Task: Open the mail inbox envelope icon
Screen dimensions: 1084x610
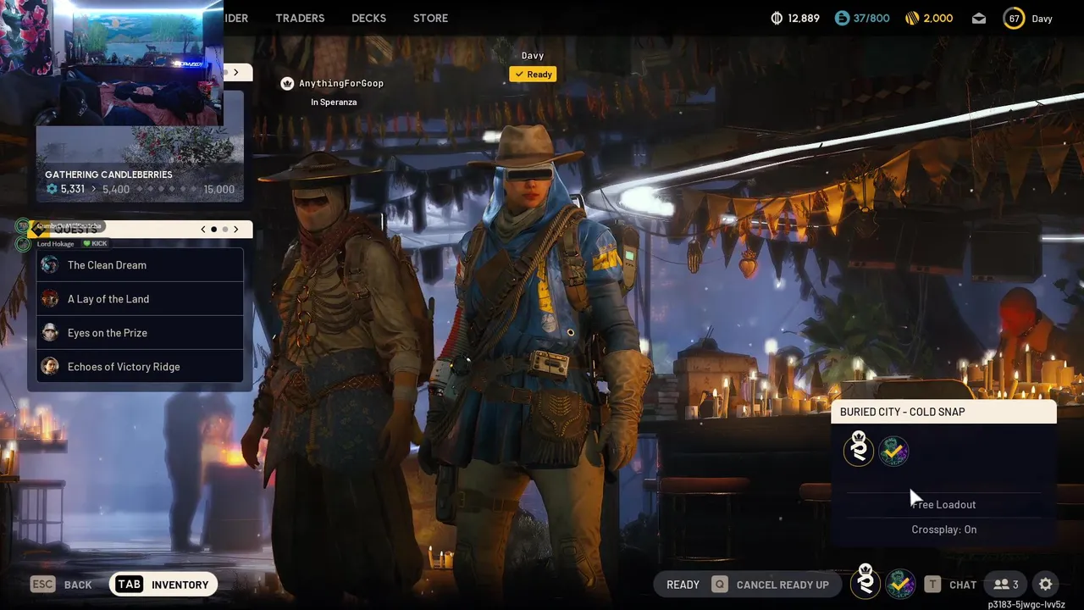Action: coord(979,18)
